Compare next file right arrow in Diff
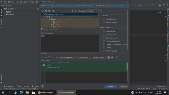The height and width of the screenshot is (95, 169). pyautogui.click(x=57, y=58)
